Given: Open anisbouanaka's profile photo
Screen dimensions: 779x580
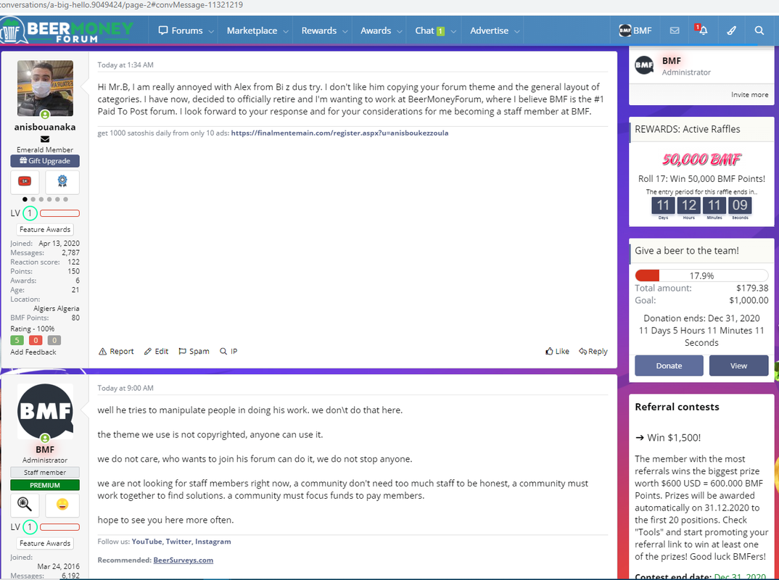Looking at the screenshot, I should 45,88.
